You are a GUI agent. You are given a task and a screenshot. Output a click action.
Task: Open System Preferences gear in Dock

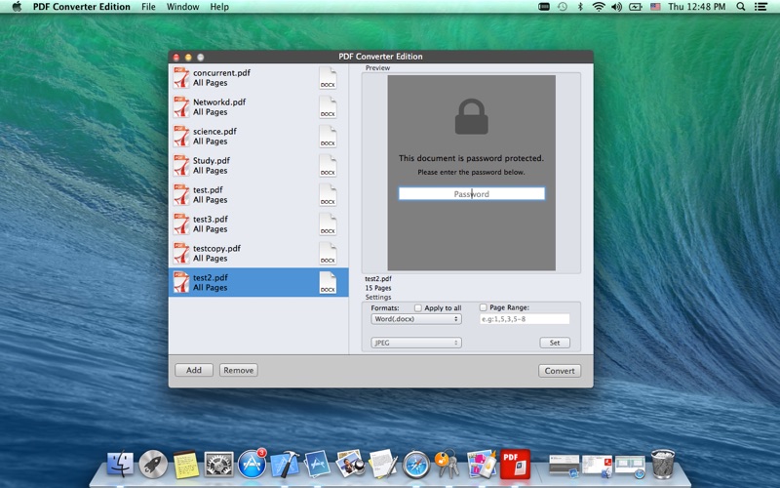pyautogui.click(x=218, y=465)
